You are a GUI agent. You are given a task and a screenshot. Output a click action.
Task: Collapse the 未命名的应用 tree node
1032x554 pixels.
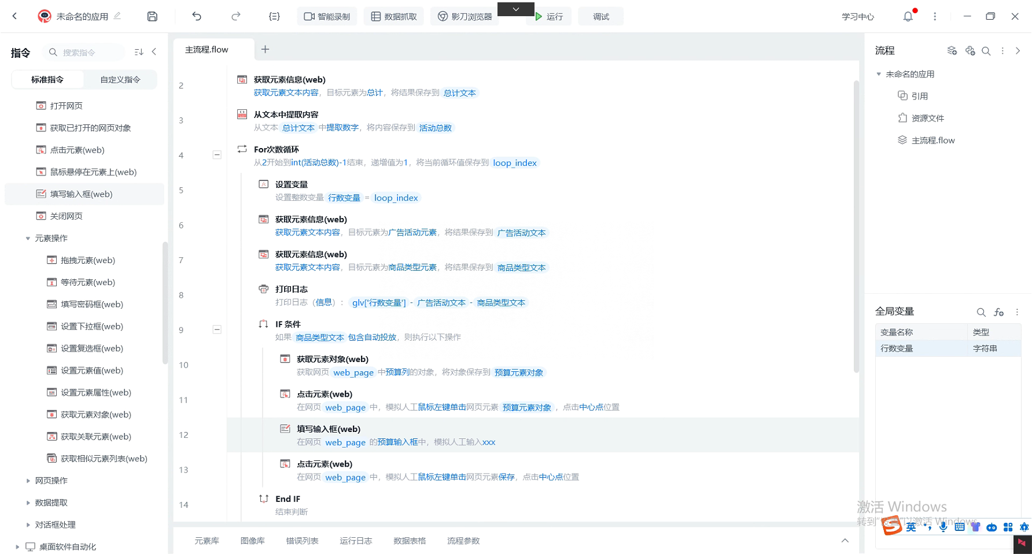(879, 74)
